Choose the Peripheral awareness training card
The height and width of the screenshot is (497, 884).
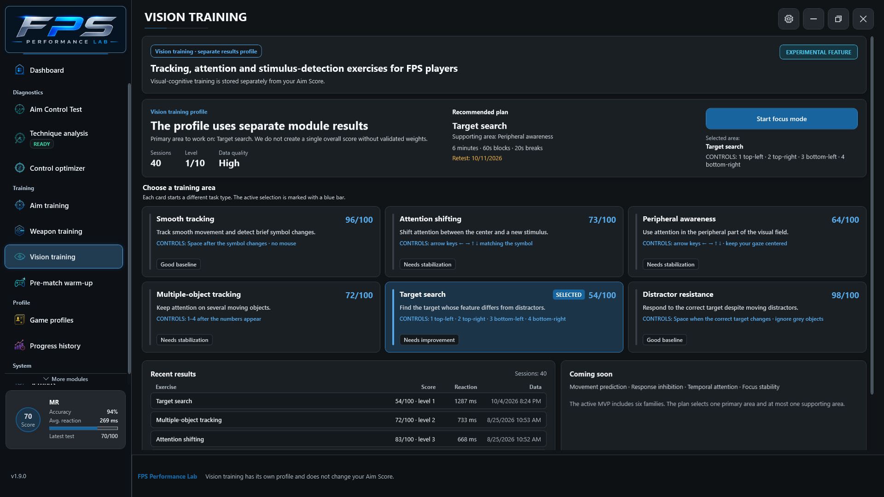tap(747, 242)
